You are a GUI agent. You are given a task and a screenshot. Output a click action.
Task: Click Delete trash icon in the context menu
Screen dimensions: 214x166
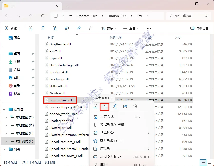tap(135, 106)
